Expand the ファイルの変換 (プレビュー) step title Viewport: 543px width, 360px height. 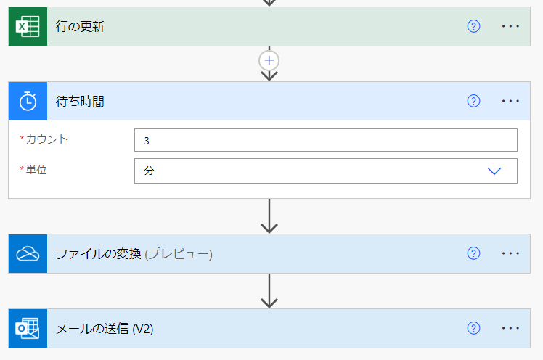click(134, 253)
